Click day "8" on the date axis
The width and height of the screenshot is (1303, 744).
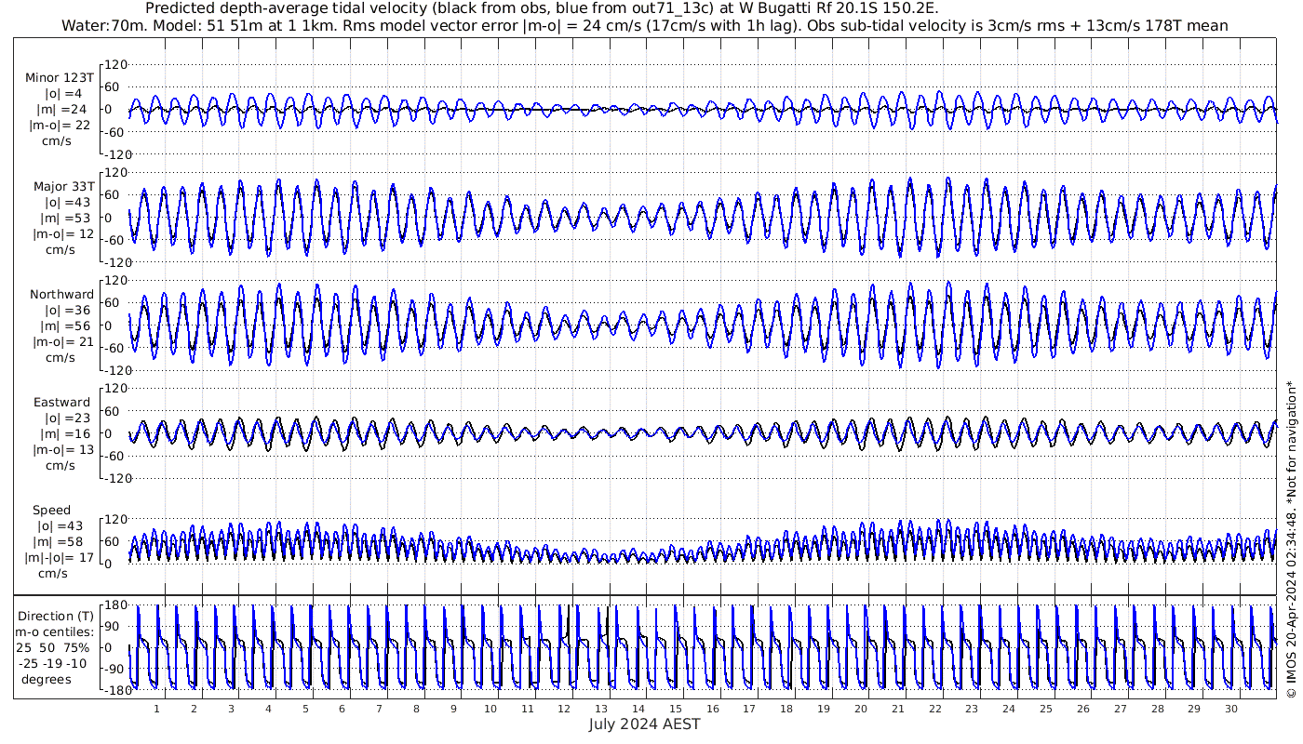(416, 709)
